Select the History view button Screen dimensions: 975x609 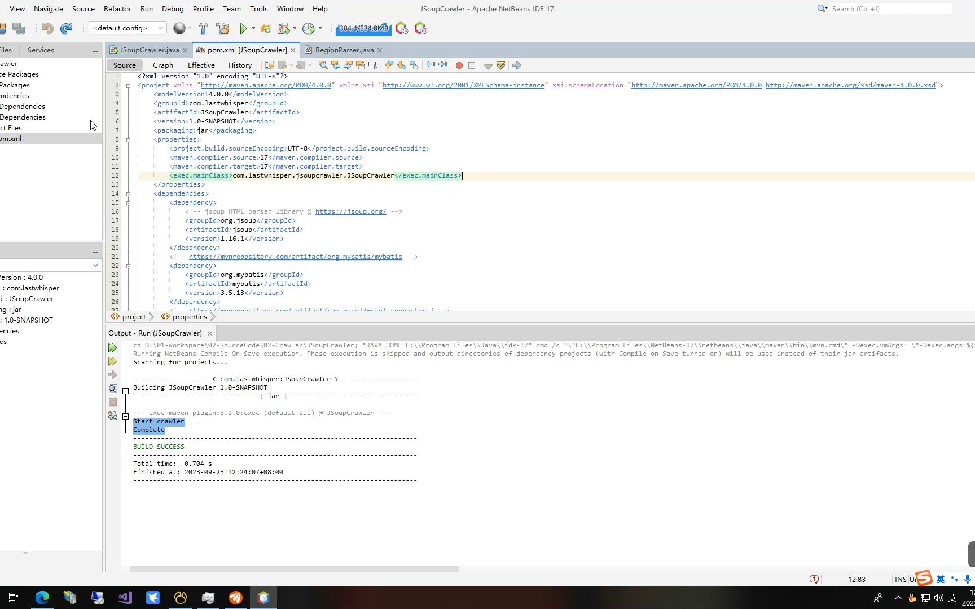click(x=240, y=65)
